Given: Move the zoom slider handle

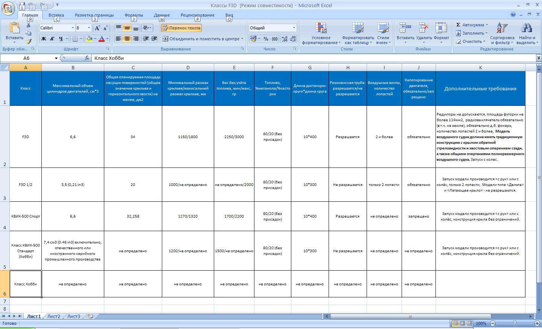Looking at the screenshot, I should (x=515, y=323).
